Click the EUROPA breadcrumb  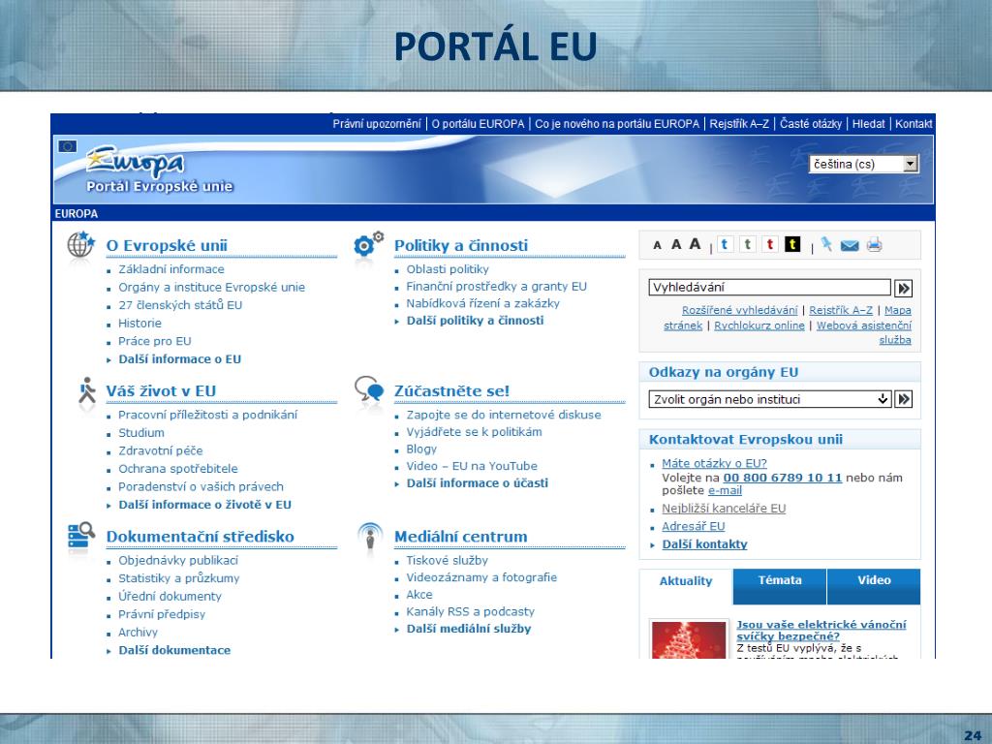[76, 214]
